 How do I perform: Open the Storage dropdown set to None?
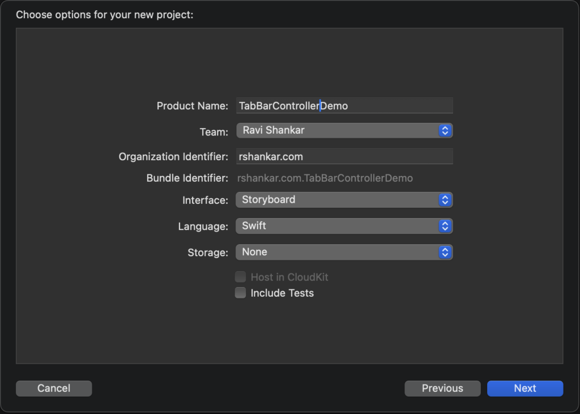pyautogui.click(x=336, y=252)
